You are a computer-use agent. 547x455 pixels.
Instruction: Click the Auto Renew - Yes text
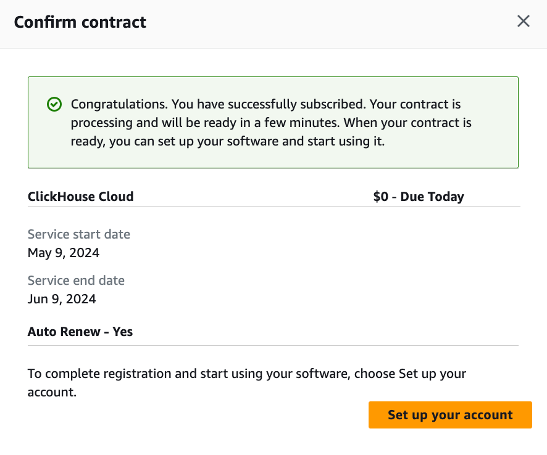point(80,331)
